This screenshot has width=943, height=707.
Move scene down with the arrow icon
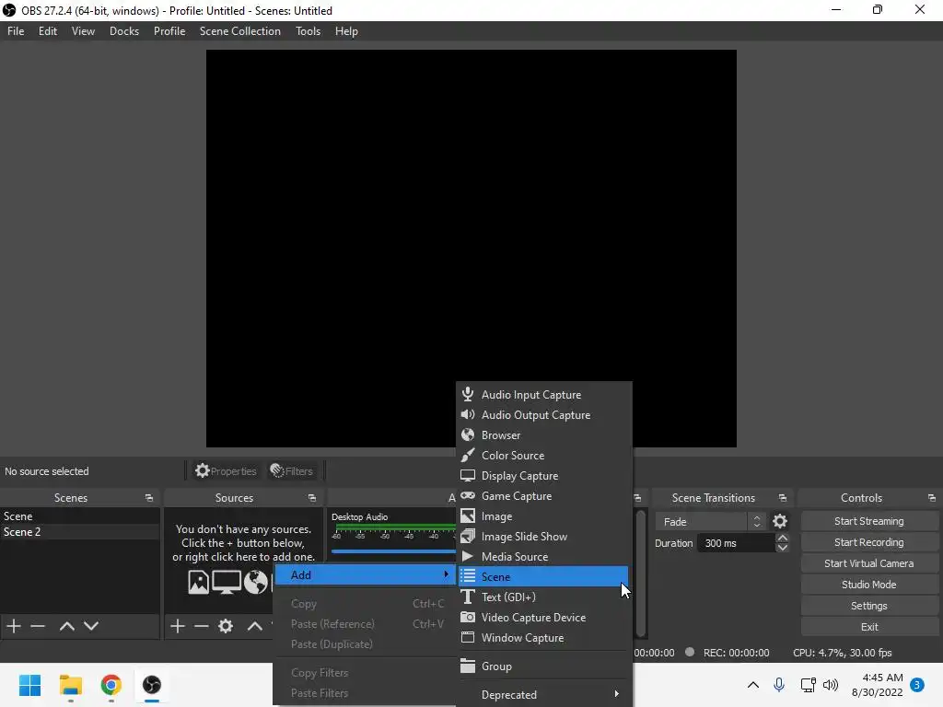pos(91,626)
